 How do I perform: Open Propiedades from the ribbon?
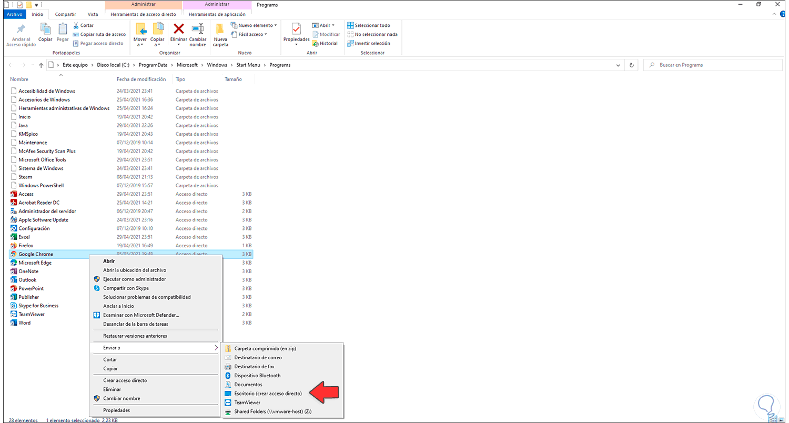(x=296, y=35)
